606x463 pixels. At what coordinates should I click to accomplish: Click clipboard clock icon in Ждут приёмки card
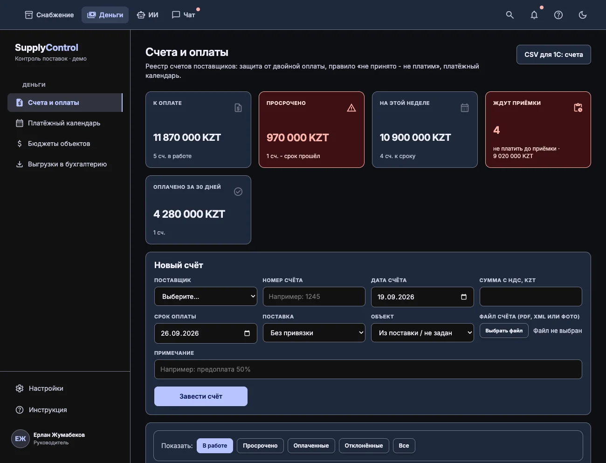click(x=578, y=108)
